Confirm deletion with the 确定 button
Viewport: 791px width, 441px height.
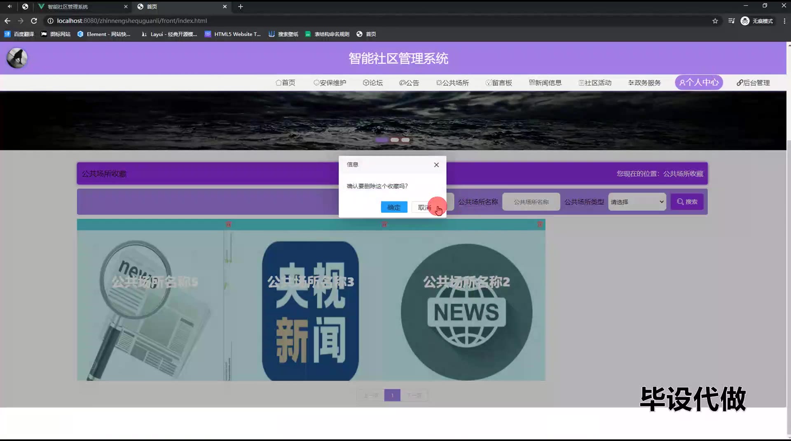(x=394, y=207)
